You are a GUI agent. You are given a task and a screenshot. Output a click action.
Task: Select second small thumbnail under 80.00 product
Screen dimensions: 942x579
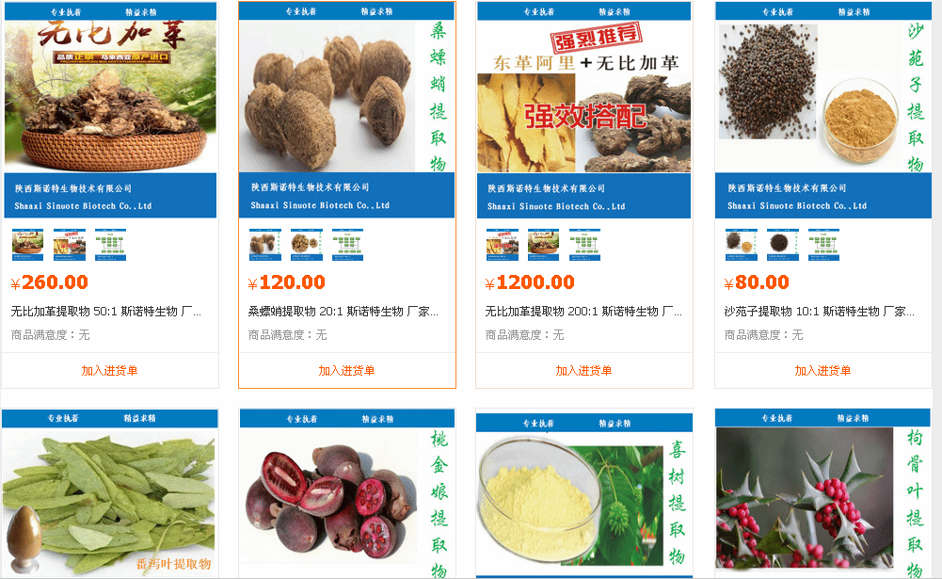pos(782,244)
